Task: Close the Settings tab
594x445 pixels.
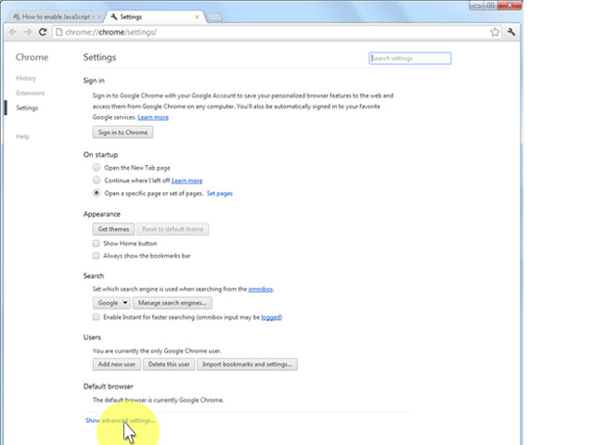Action: (194, 17)
